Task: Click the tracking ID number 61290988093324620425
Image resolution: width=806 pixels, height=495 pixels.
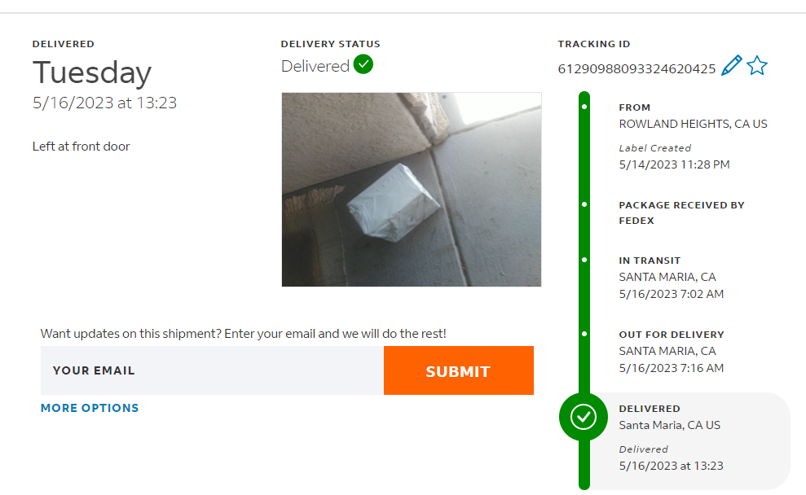Action: click(x=636, y=69)
